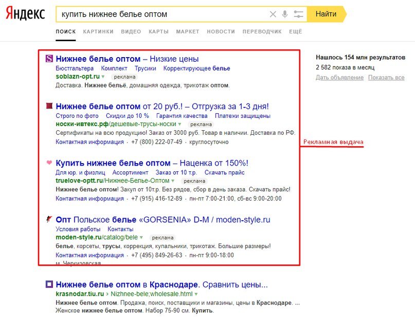Select the Поиск tab

coord(66,31)
